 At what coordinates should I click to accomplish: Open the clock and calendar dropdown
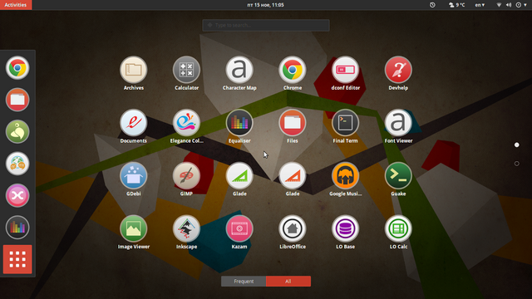click(266, 5)
